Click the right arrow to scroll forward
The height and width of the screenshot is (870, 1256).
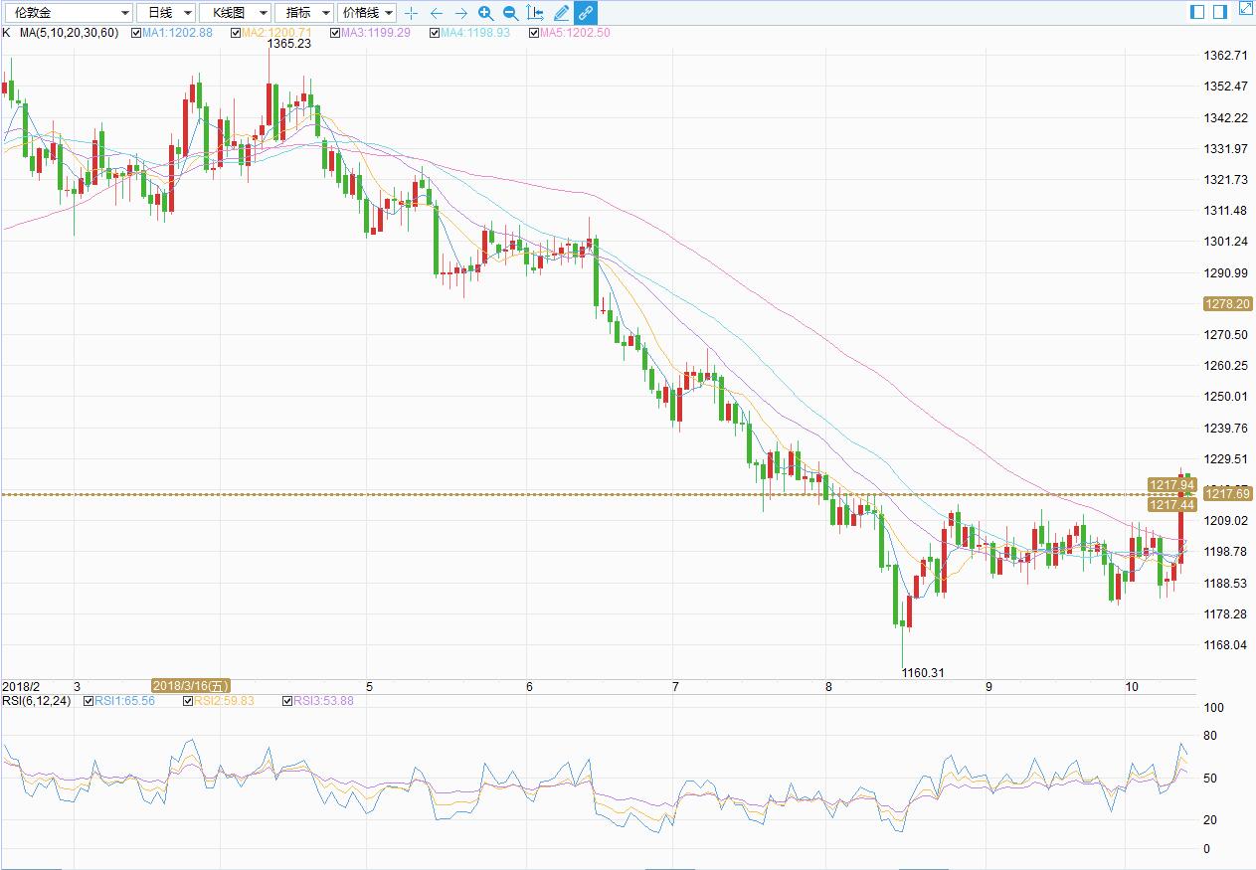tap(460, 13)
